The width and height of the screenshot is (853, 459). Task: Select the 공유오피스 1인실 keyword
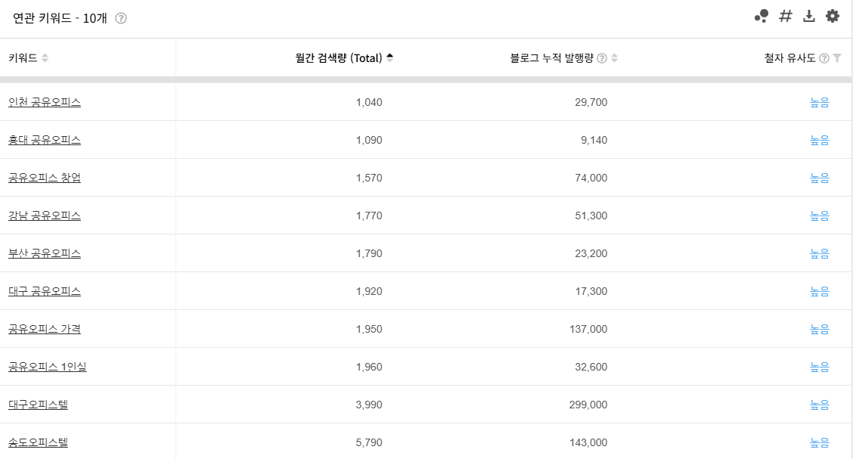(48, 367)
